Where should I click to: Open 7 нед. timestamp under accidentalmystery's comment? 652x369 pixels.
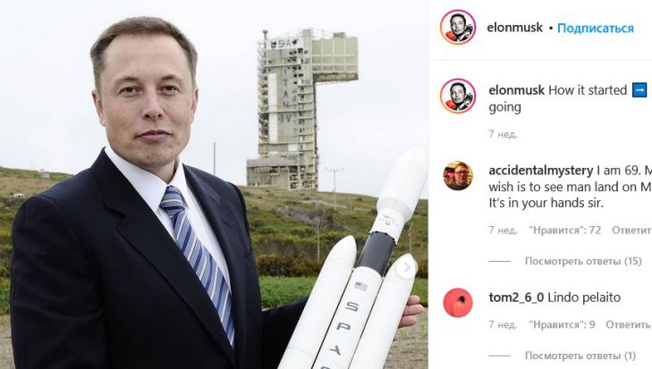click(x=504, y=230)
